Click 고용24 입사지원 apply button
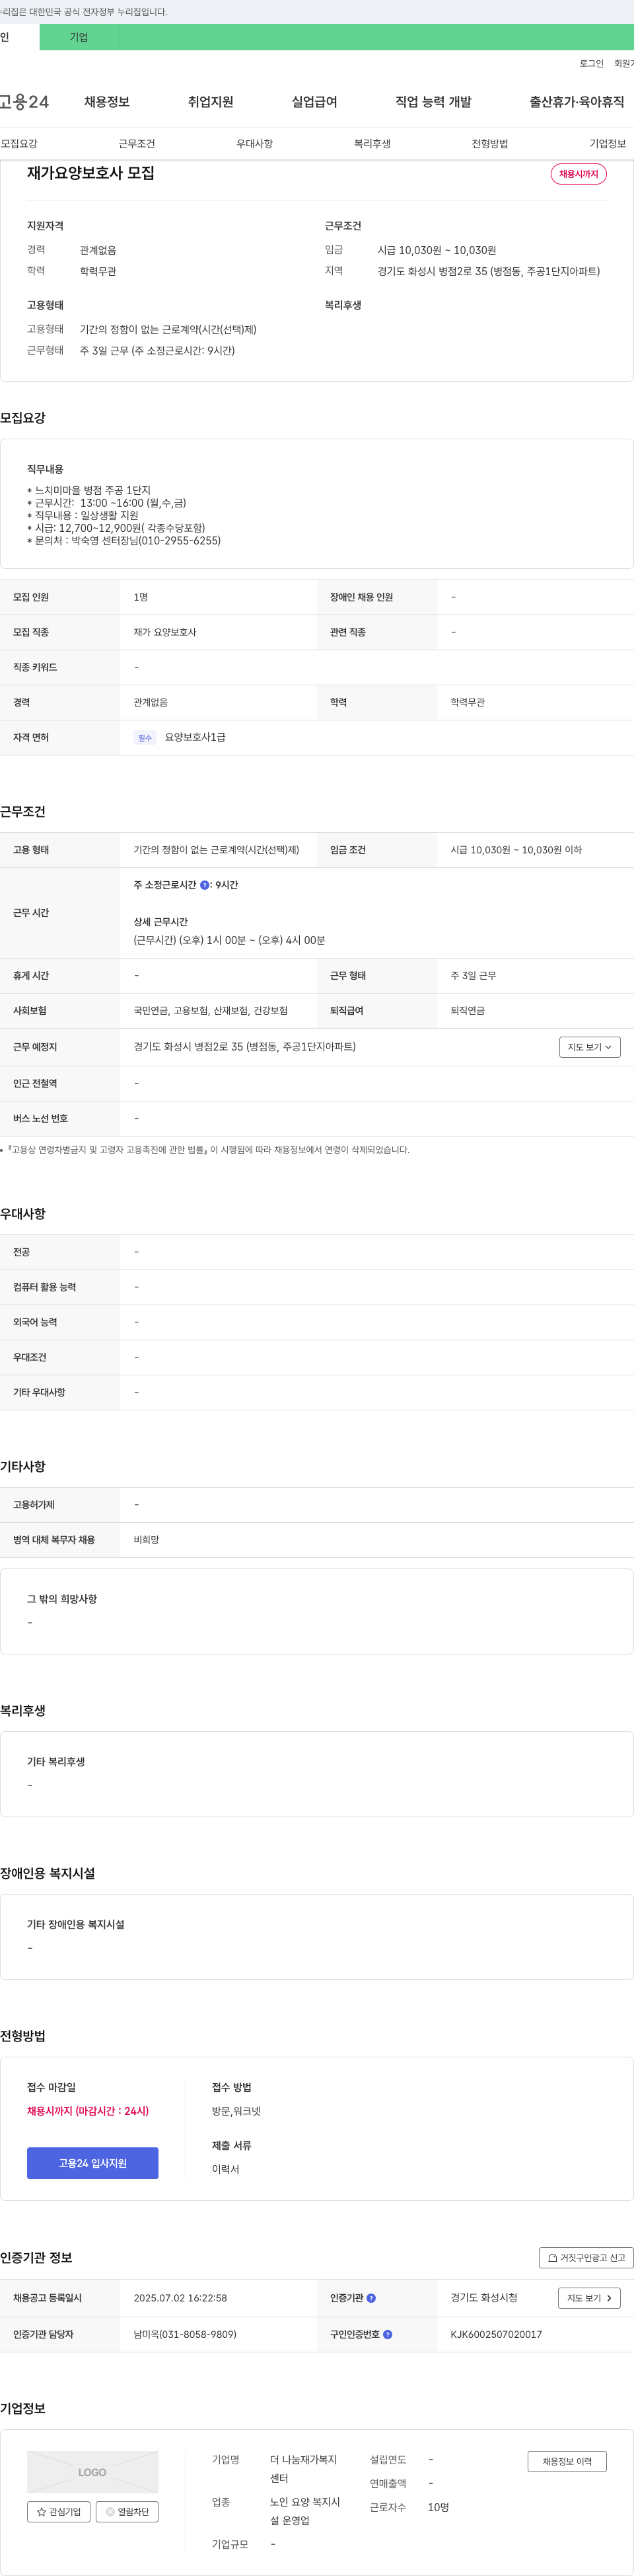 [x=93, y=2163]
